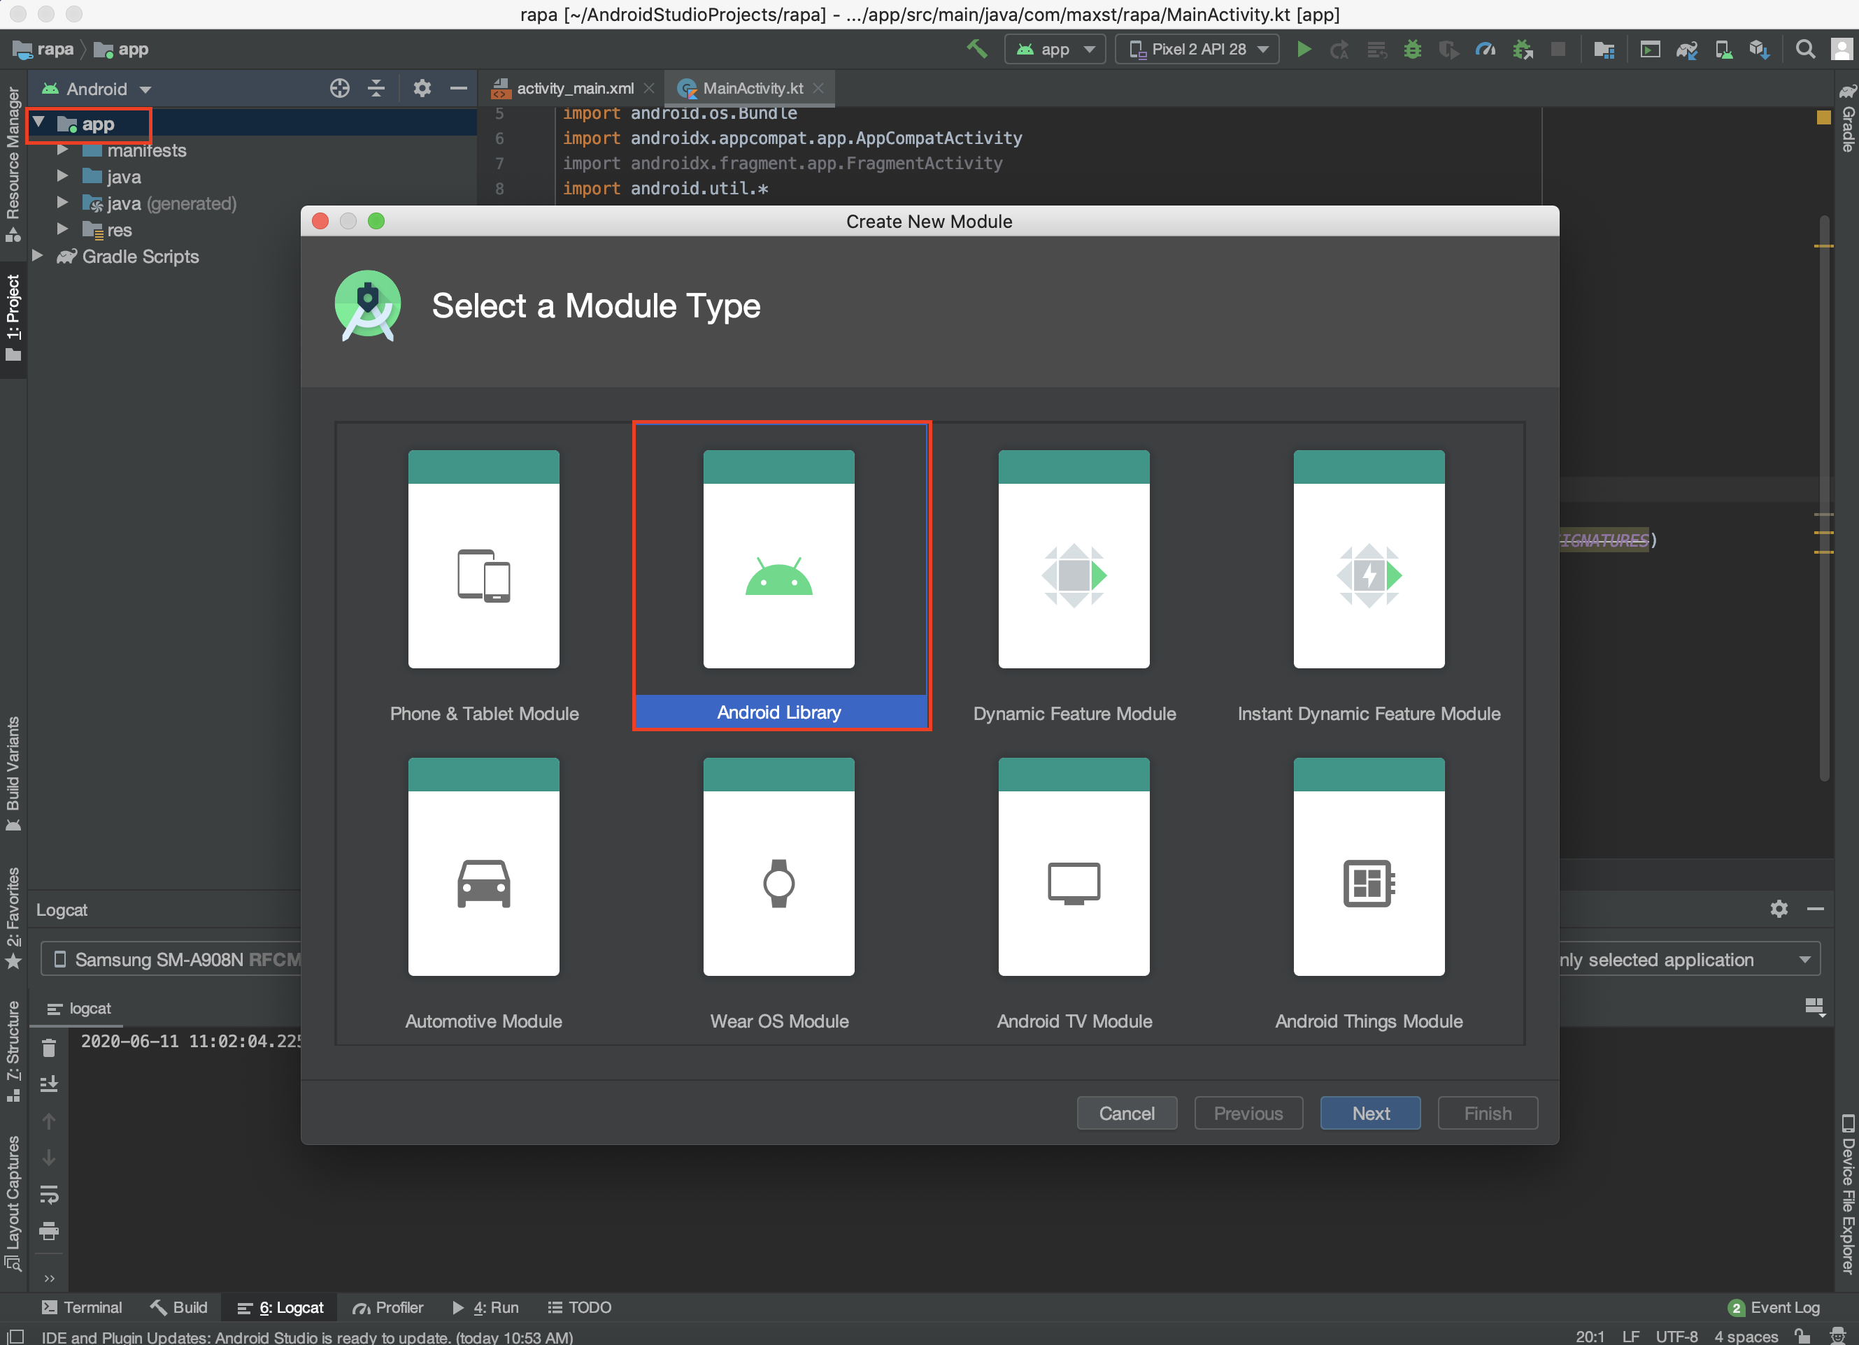Click the Clear logcat trash icon

[49, 1048]
